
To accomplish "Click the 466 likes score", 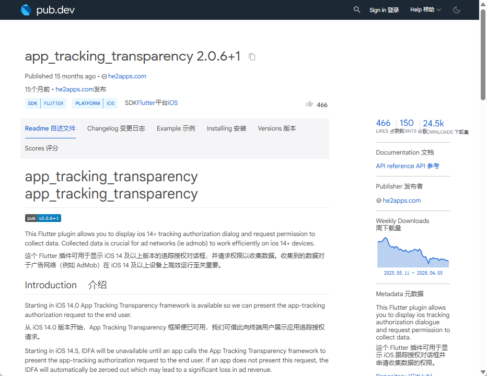I will (383, 123).
